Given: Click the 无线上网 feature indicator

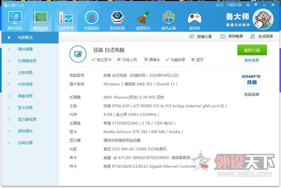Looking at the screenshot, I should pos(127,59).
